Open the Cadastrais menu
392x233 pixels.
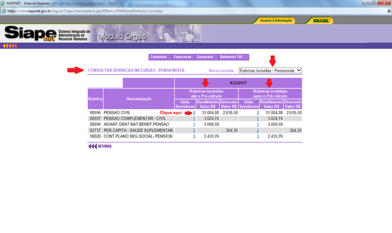159,57
